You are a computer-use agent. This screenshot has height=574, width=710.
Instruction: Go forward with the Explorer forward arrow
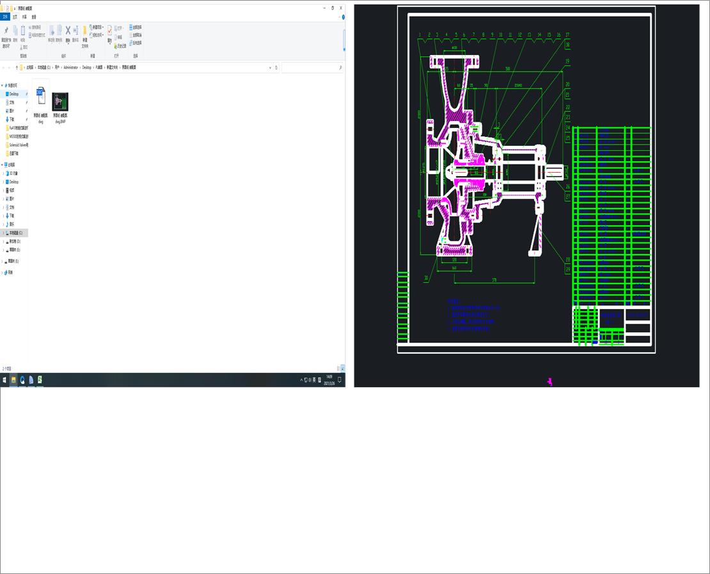[10, 67]
